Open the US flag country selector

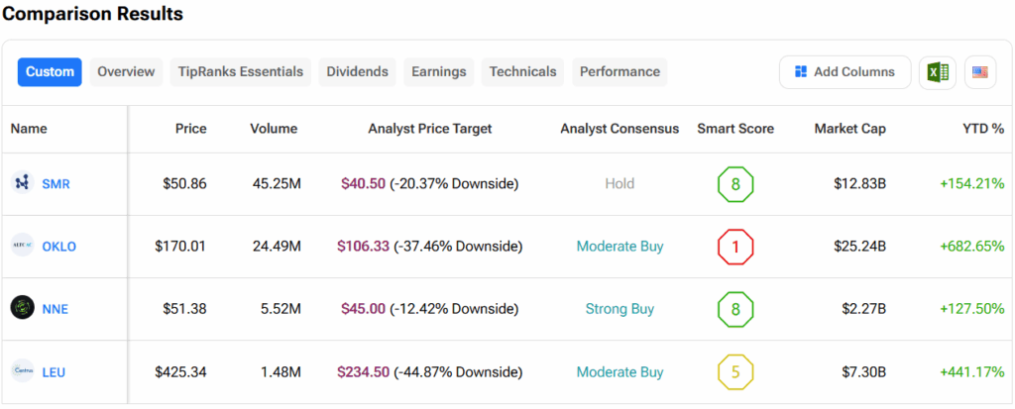pos(980,72)
